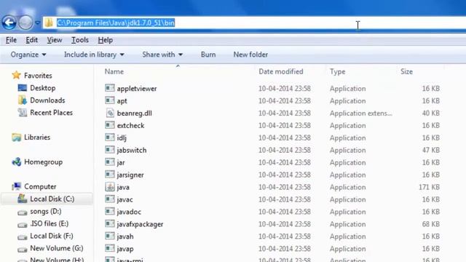
Task: Open the File menu
Action: pos(11,40)
